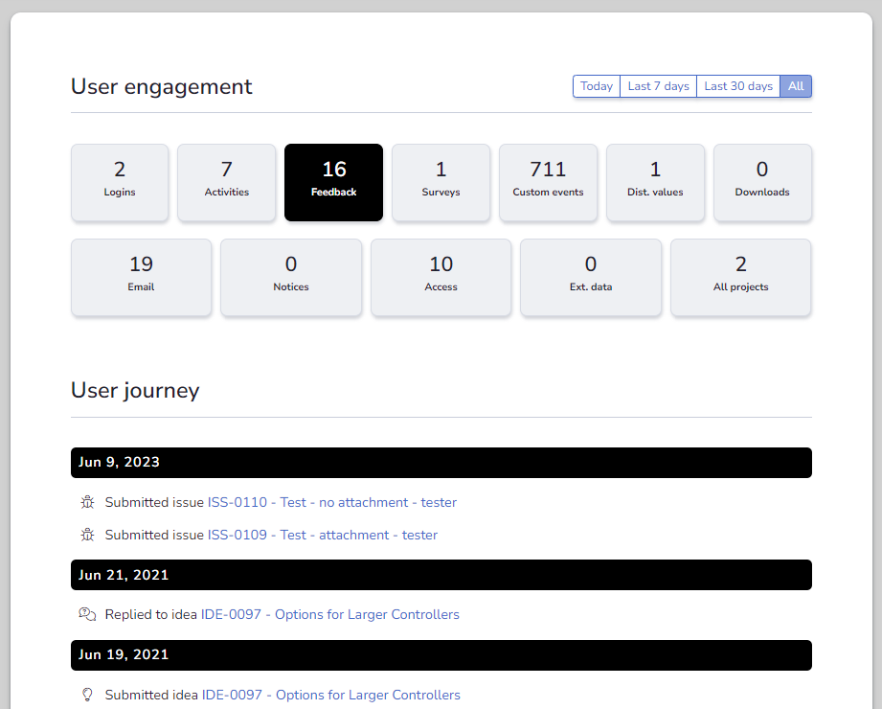Image resolution: width=882 pixels, height=709 pixels.
Task: Open issue ISS-0110 Test no attachment link
Action: pyautogui.click(x=331, y=502)
